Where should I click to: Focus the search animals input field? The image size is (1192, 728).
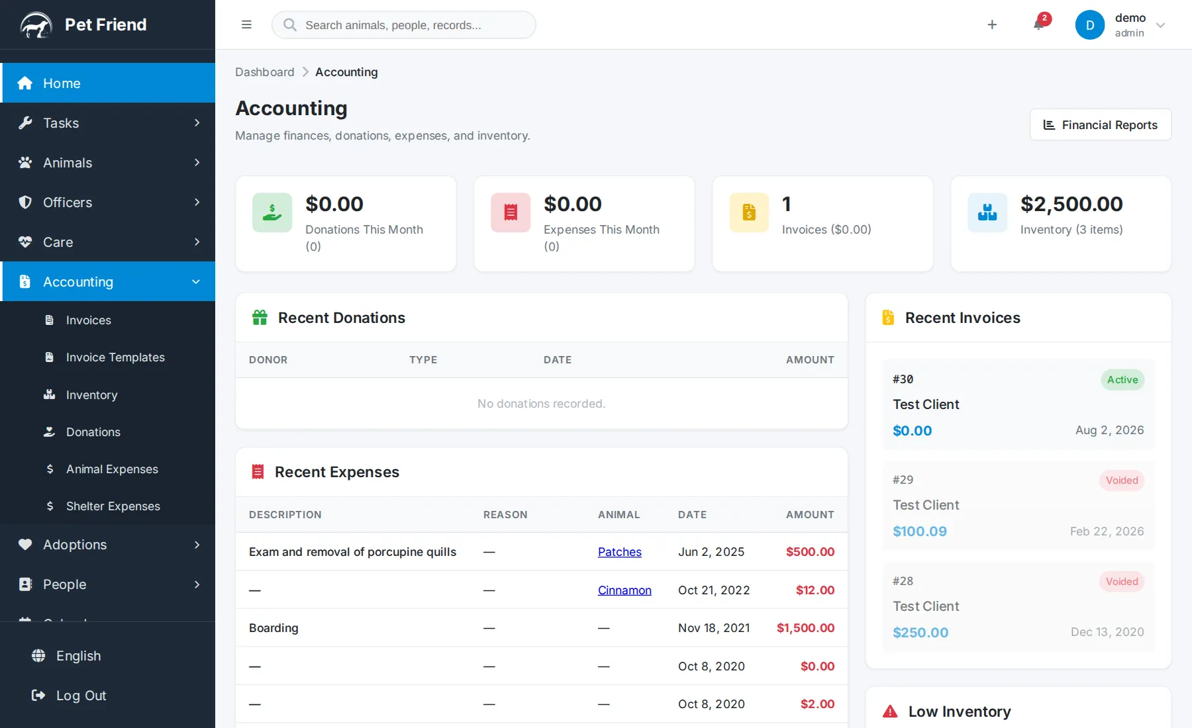404,24
